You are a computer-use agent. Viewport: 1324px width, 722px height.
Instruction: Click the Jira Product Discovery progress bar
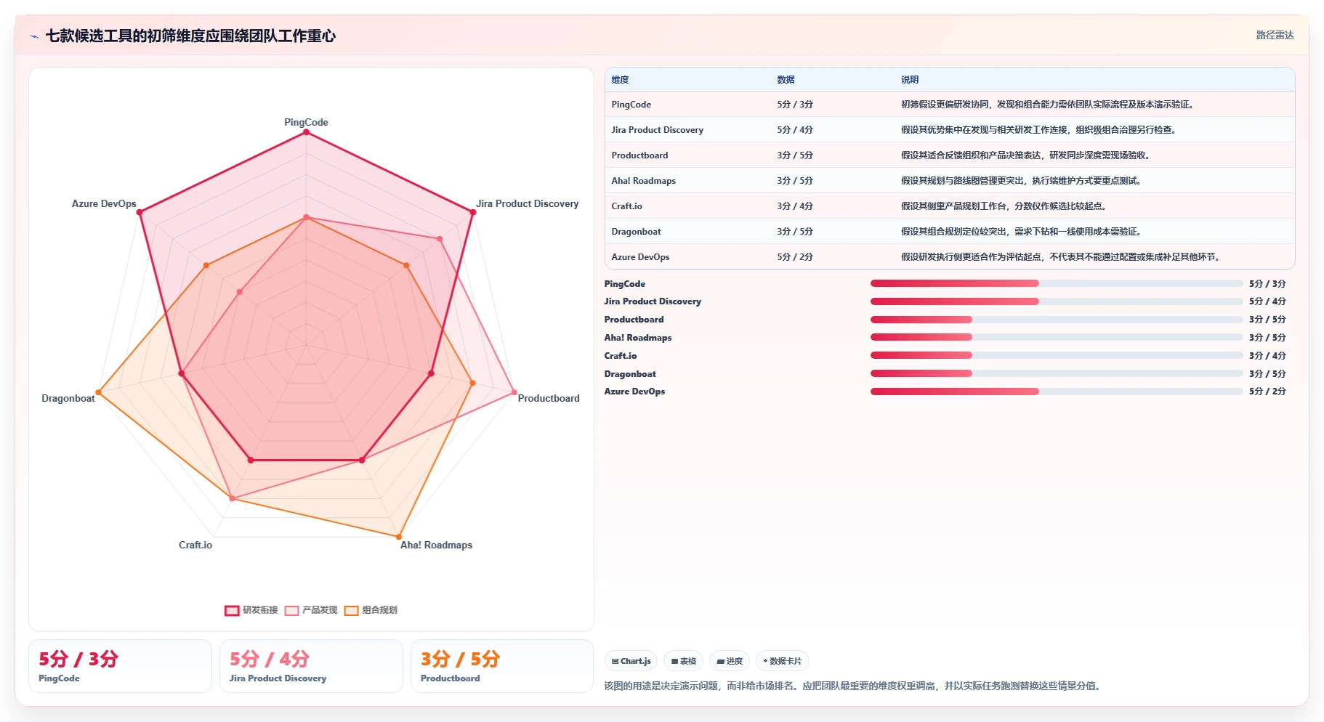(x=1056, y=301)
